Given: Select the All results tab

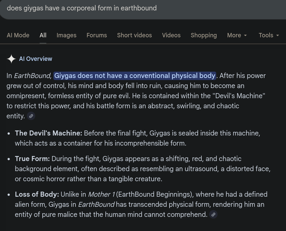Looking at the screenshot, I should click(43, 35).
